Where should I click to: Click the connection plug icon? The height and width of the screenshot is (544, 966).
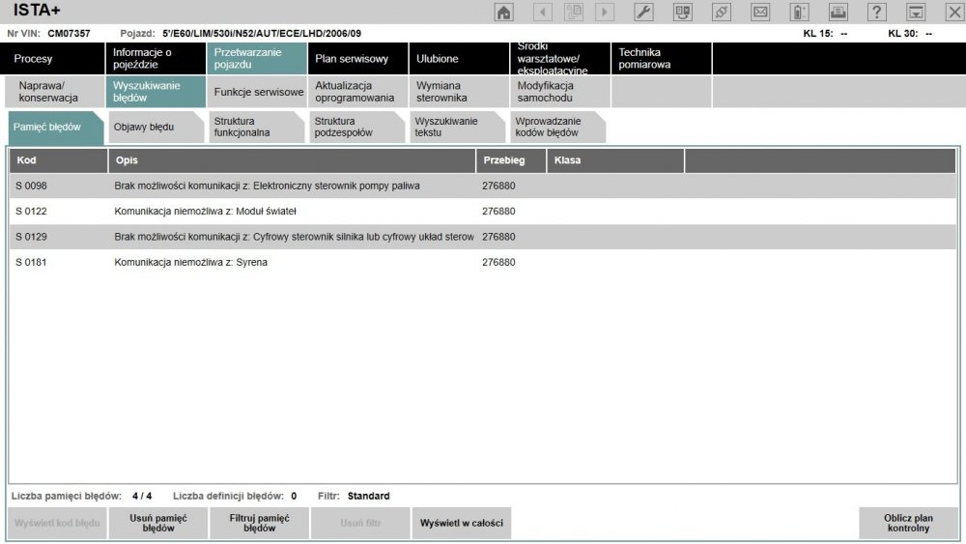[721, 12]
